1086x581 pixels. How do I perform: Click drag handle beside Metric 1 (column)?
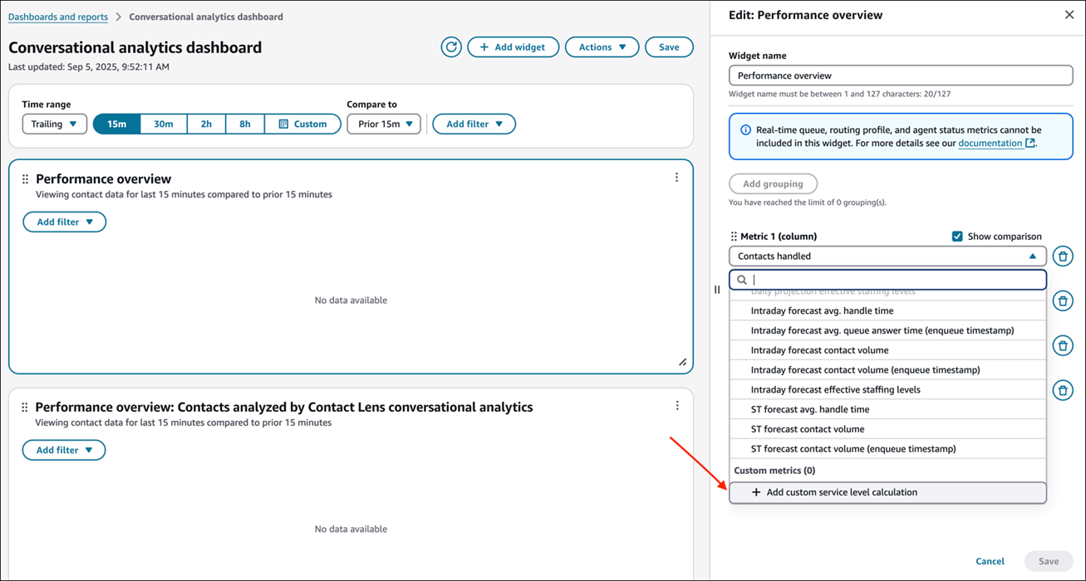(x=734, y=237)
